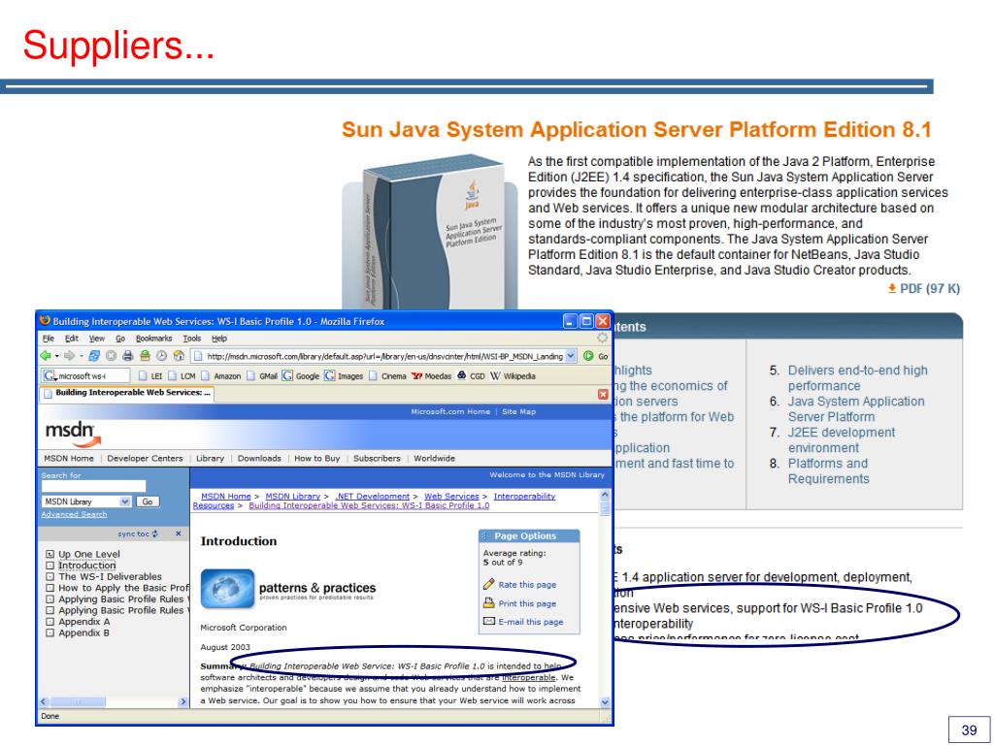Click the sync toc arrows icon
The image size is (994, 745).
click(x=154, y=534)
